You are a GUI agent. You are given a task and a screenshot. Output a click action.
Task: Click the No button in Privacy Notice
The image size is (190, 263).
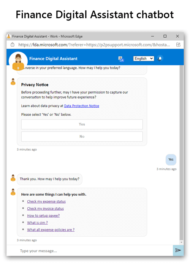pos(82,137)
